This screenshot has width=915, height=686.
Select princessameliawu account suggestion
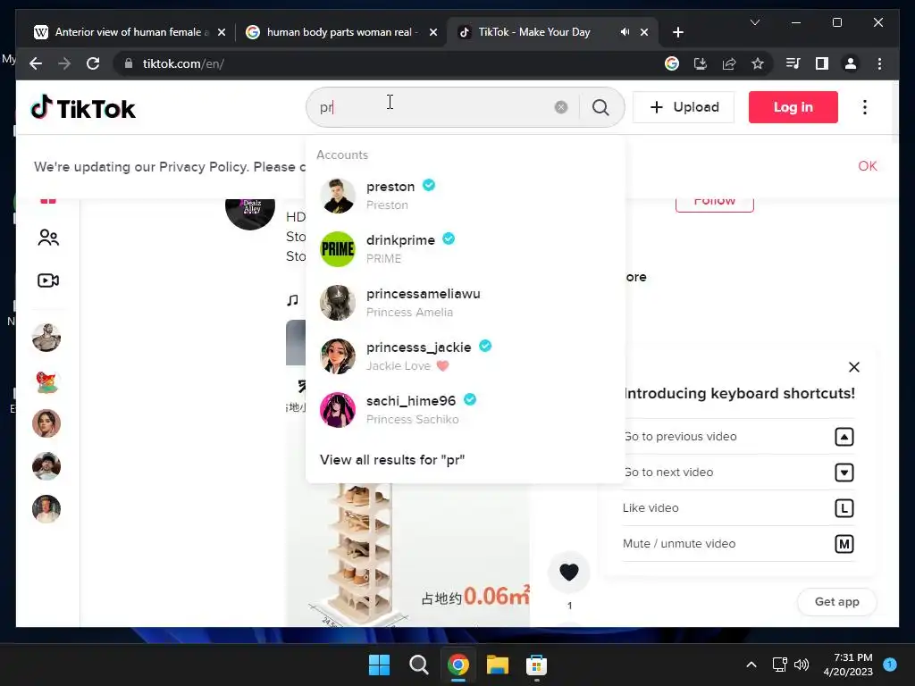coord(465,303)
